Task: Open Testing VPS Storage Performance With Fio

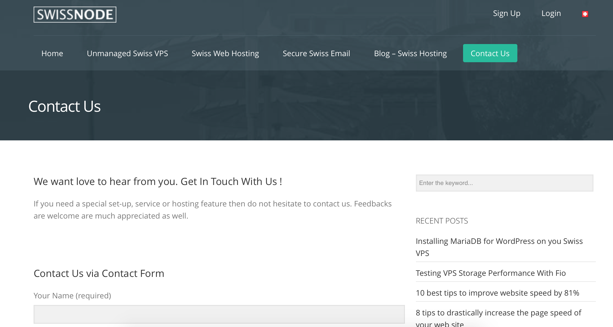Action: (490, 273)
